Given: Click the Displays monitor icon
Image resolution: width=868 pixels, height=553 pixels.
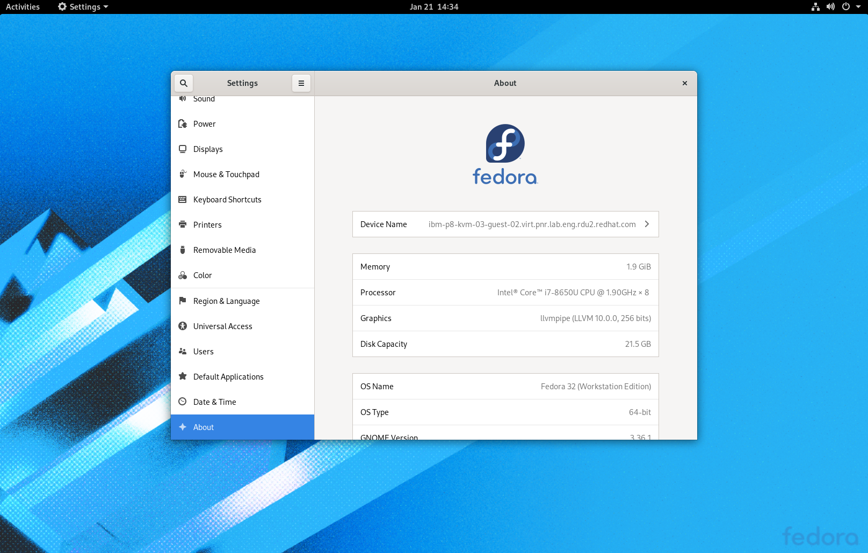Looking at the screenshot, I should [183, 149].
